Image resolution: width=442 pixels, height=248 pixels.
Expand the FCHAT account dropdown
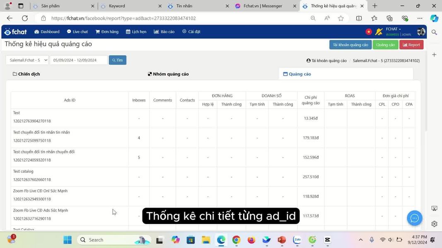click(x=393, y=29)
